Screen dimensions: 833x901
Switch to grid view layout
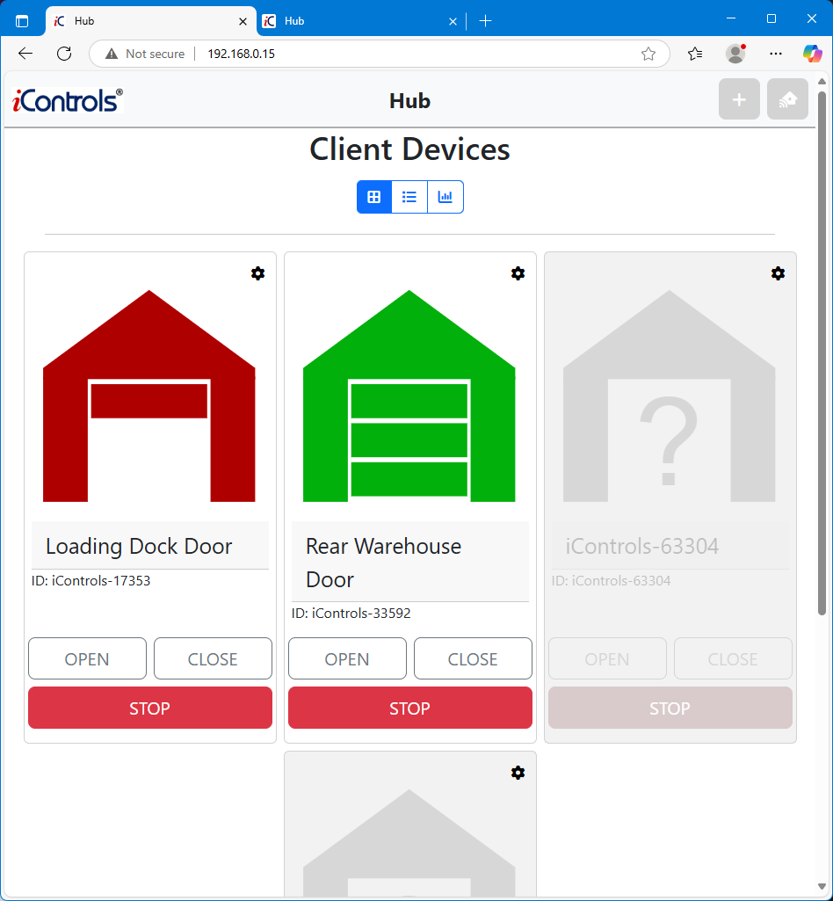click(x=374, y=197)
